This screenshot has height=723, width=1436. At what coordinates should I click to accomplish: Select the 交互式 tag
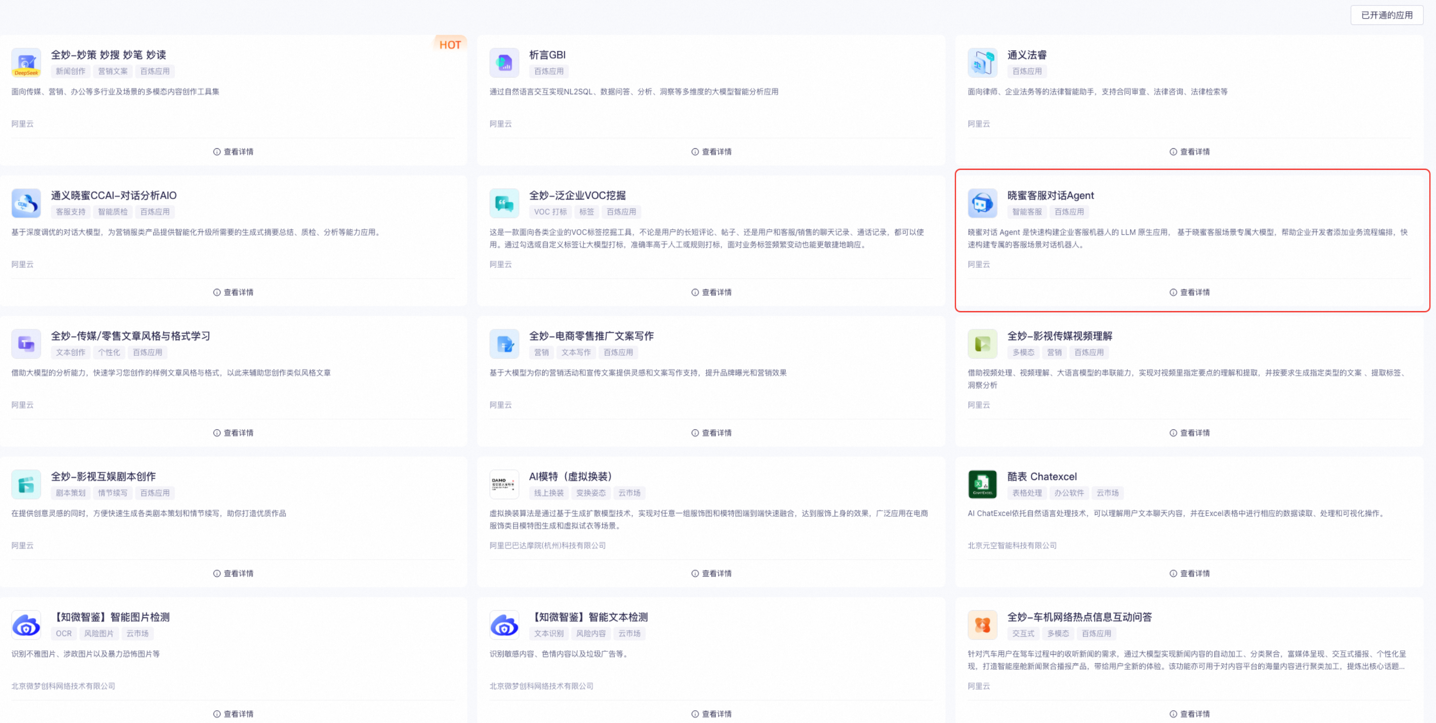point(1023,633)
